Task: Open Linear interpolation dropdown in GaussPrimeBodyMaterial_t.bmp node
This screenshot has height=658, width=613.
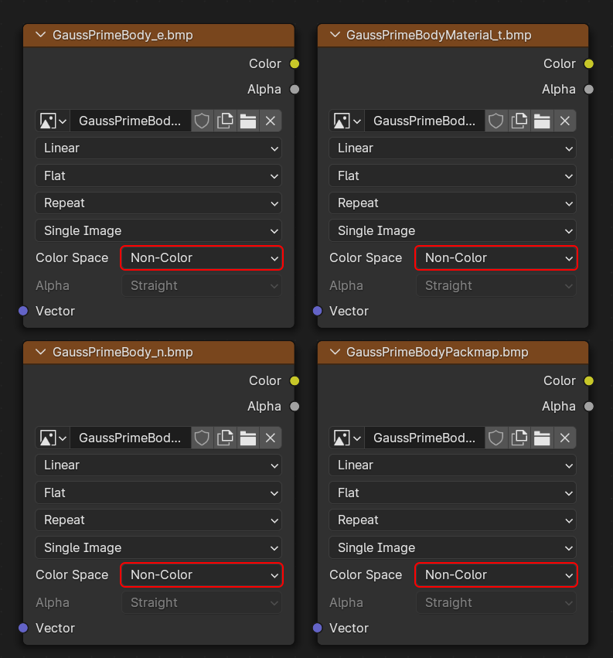Action: (452, 148)
